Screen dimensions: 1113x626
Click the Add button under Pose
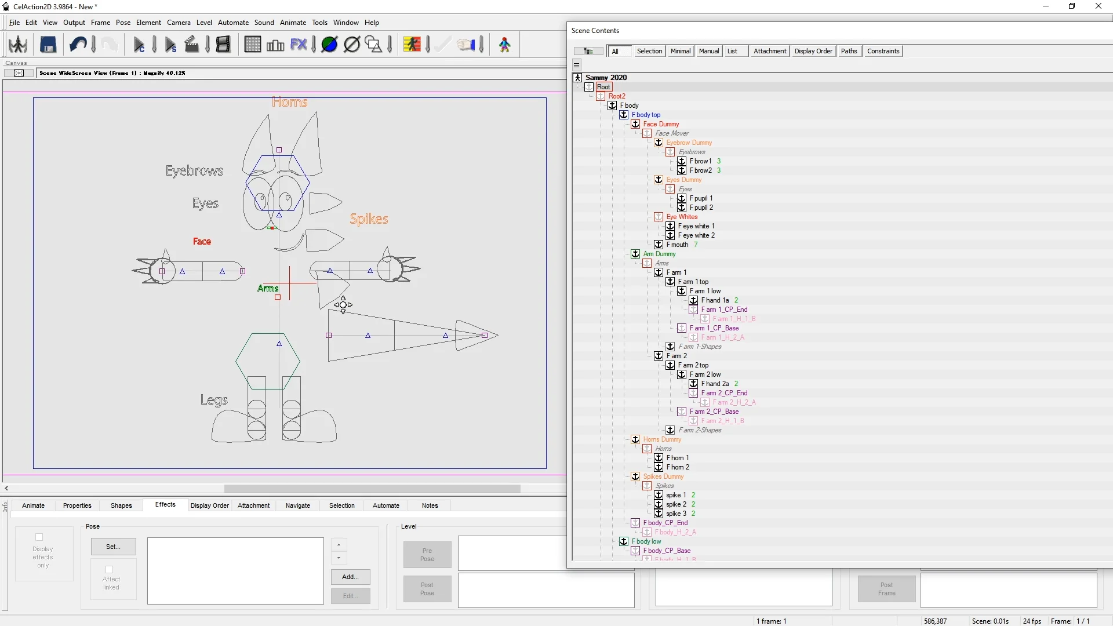350,577
